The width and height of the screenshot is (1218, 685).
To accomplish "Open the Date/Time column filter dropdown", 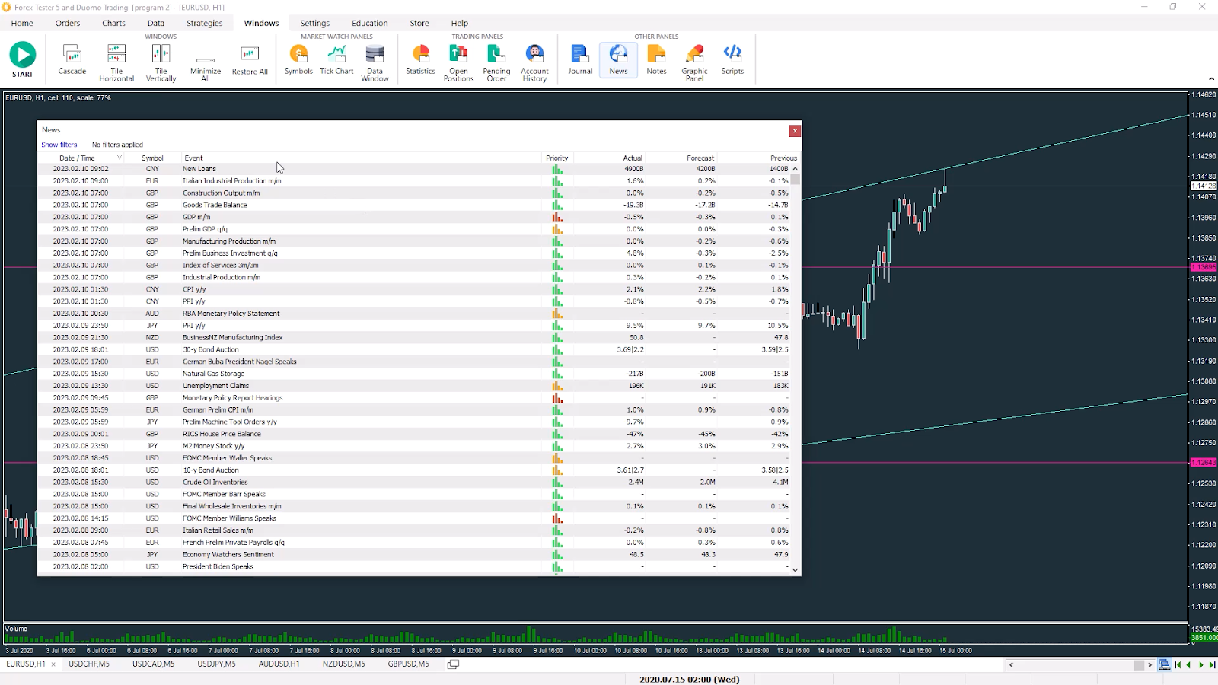I will coord(120,158).
